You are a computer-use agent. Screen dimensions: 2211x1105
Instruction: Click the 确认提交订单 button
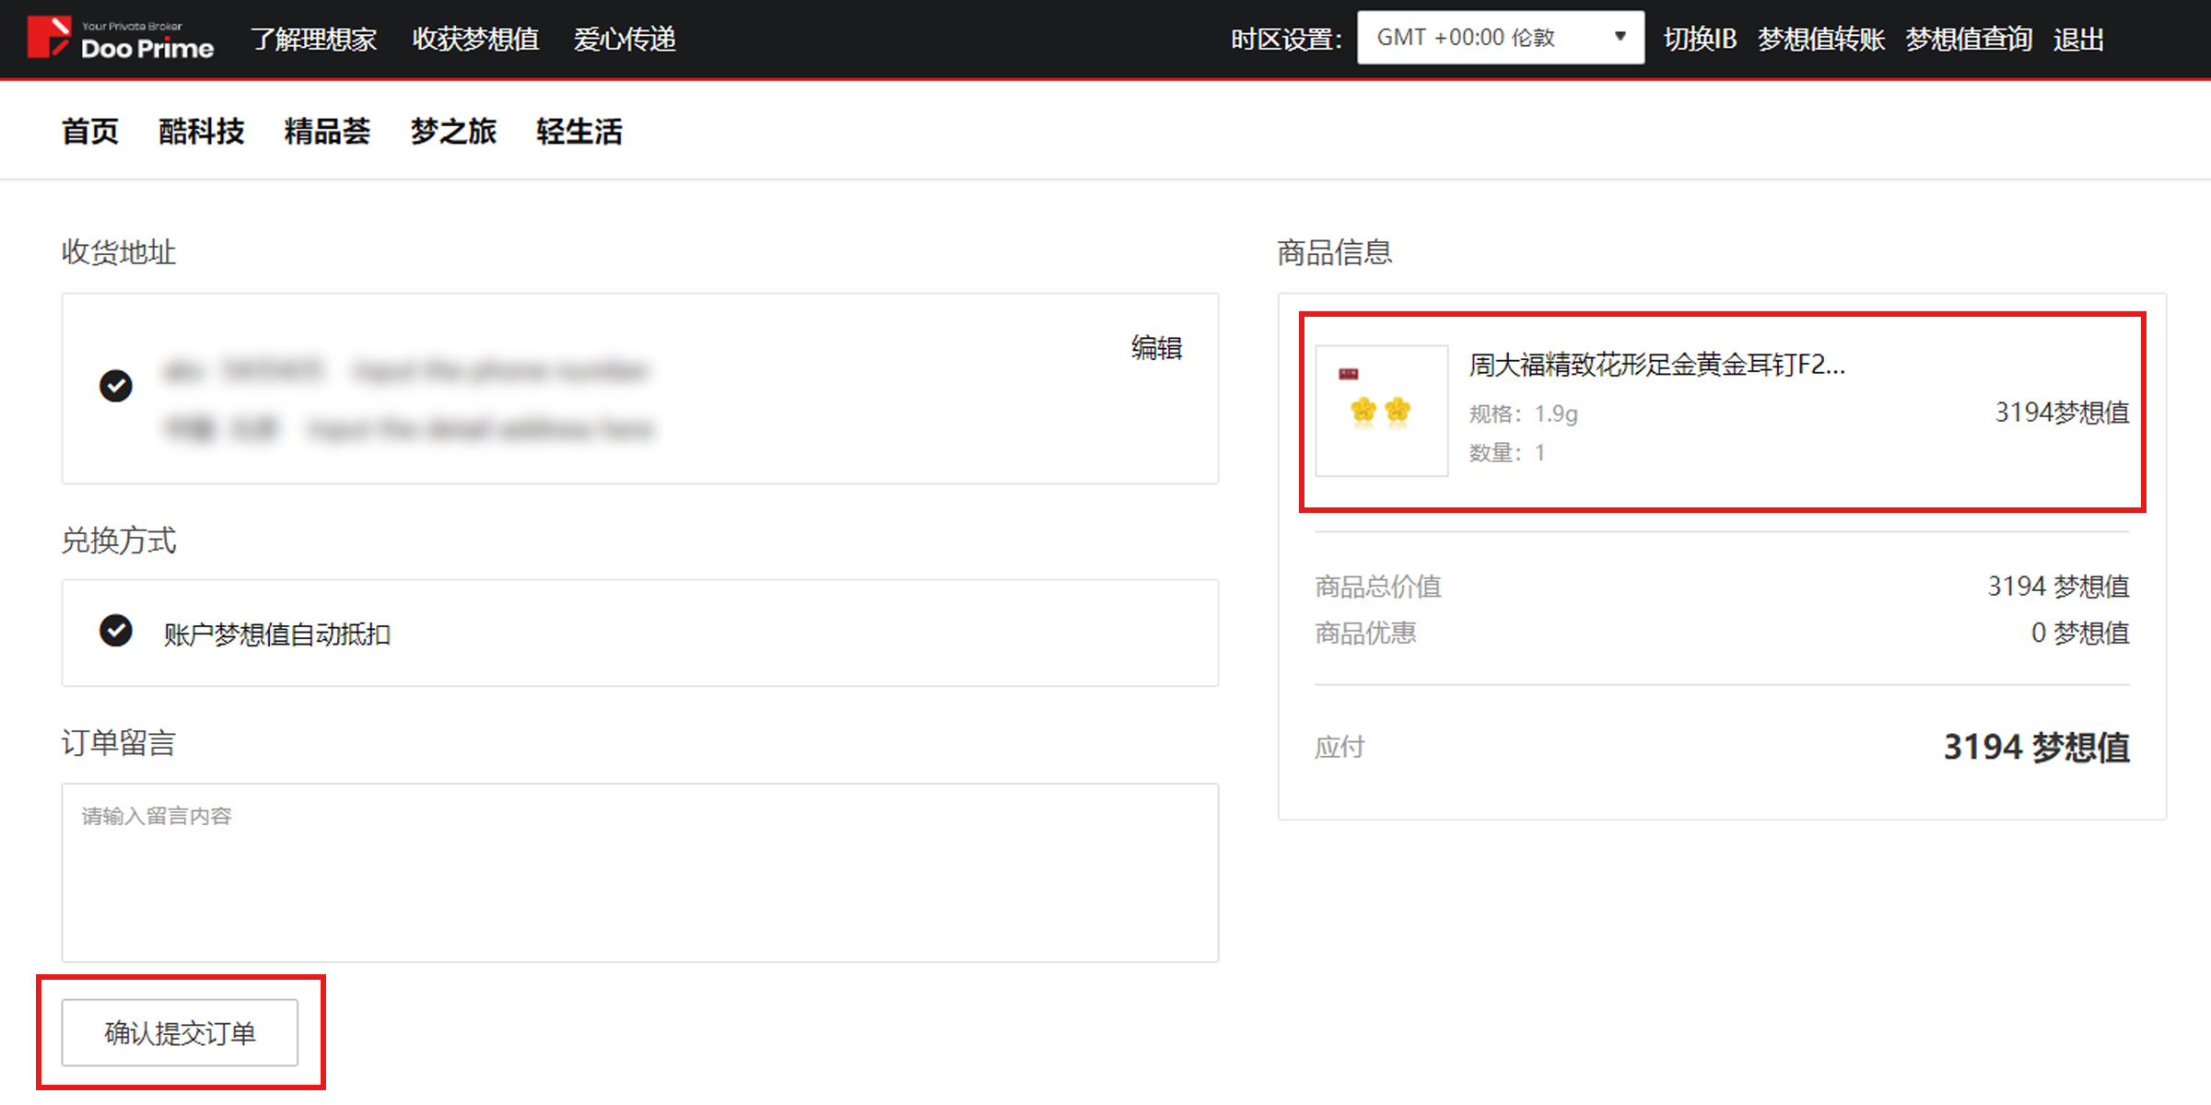[180, 1032]
